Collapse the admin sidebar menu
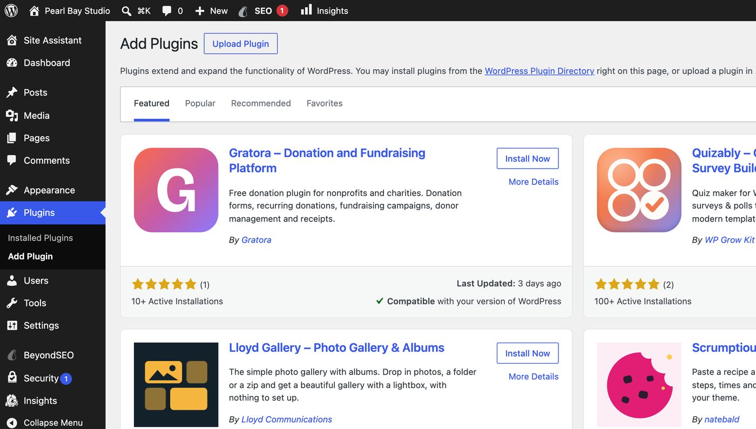The width and height of the screenshot is (756, 429). (52, 423)
